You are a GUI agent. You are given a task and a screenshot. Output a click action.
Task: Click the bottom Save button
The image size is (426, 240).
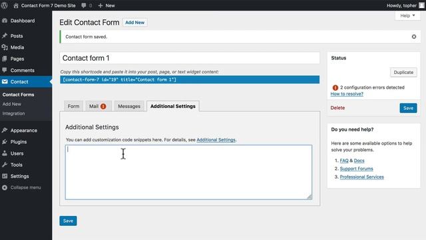pos(68,221)
